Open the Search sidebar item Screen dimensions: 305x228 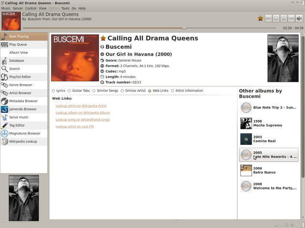(24, 69)
